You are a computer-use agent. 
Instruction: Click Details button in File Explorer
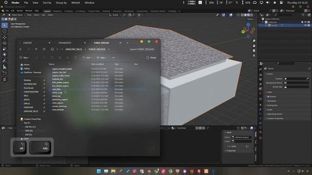[x=151, y=57]
